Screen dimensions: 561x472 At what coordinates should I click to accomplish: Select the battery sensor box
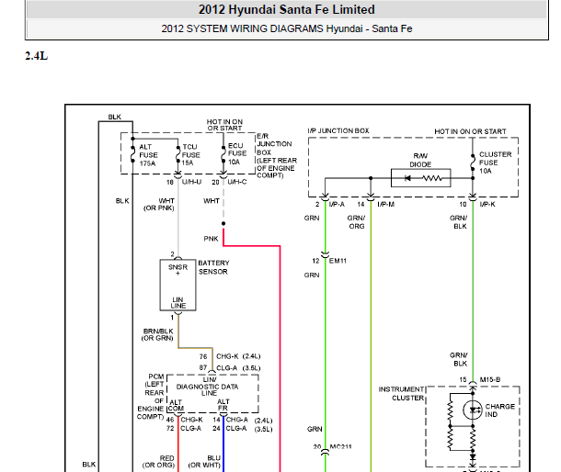coord(178,286)
